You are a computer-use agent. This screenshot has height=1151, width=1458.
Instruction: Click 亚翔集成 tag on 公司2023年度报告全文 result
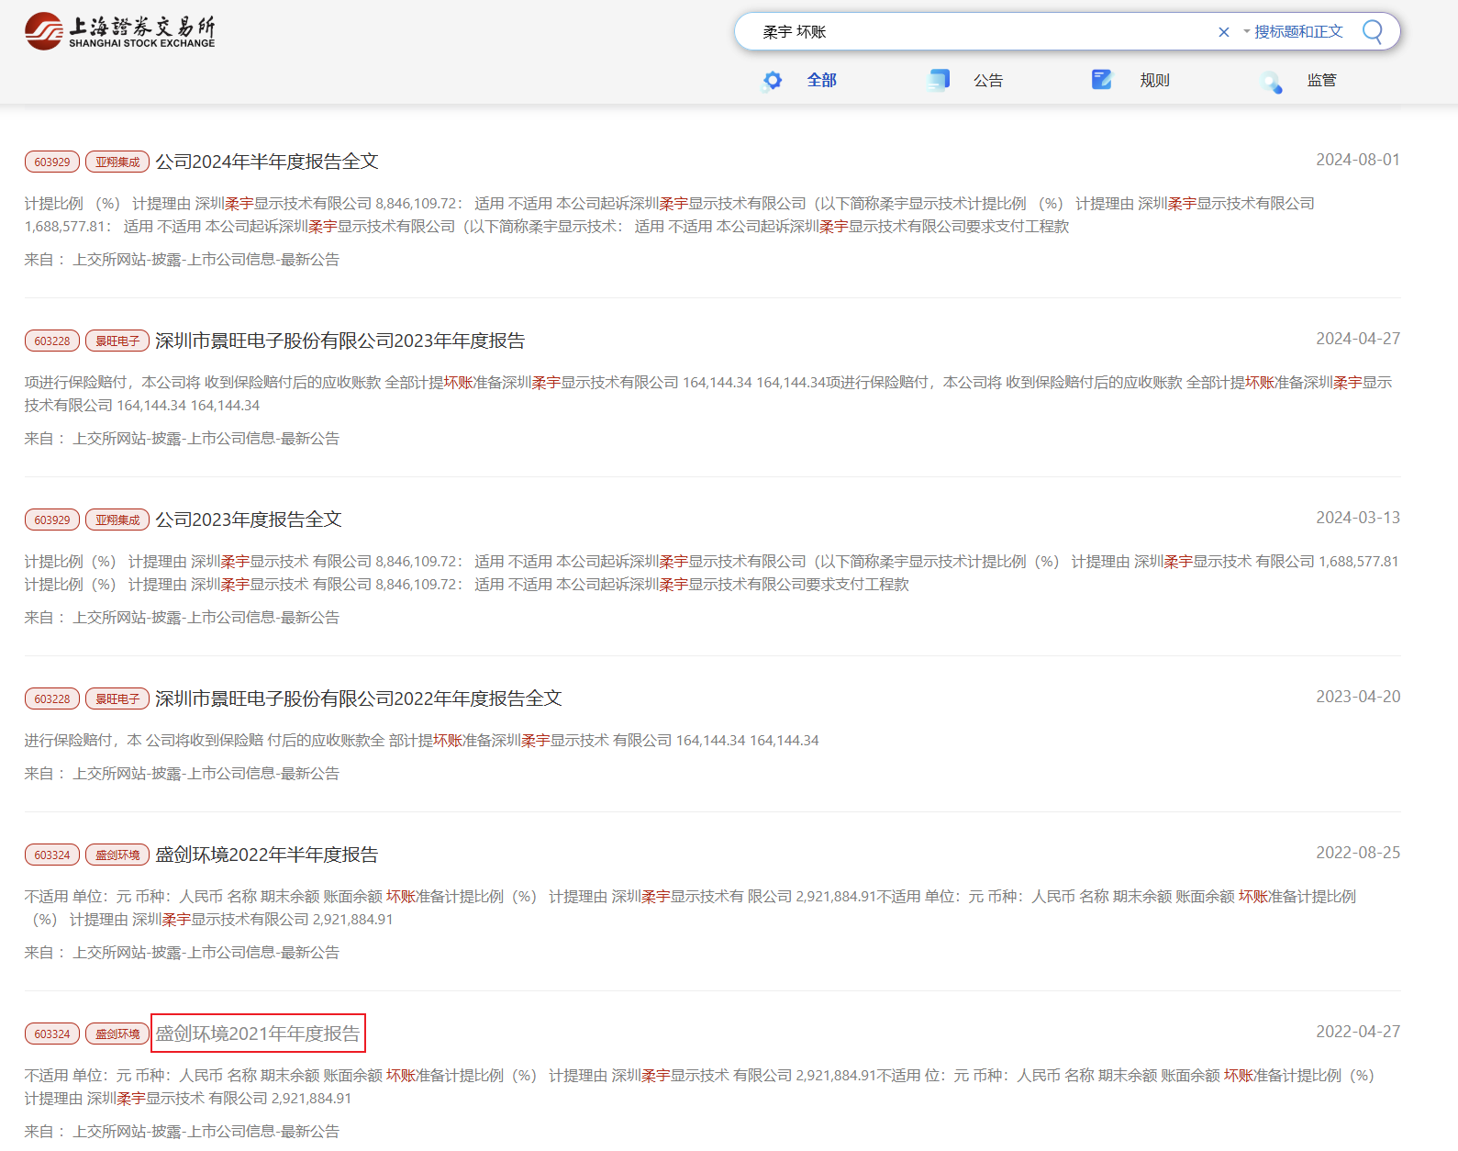tap(117, 520)
